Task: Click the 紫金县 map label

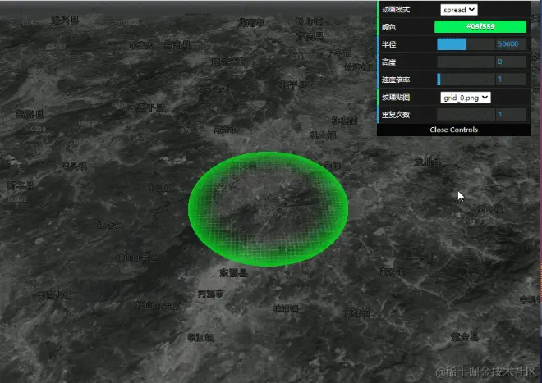Action: point(465,337)
